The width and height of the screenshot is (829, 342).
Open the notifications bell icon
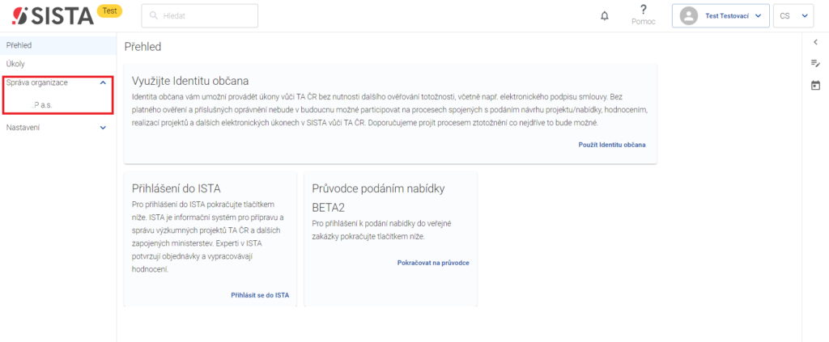(x=605, y=16)
